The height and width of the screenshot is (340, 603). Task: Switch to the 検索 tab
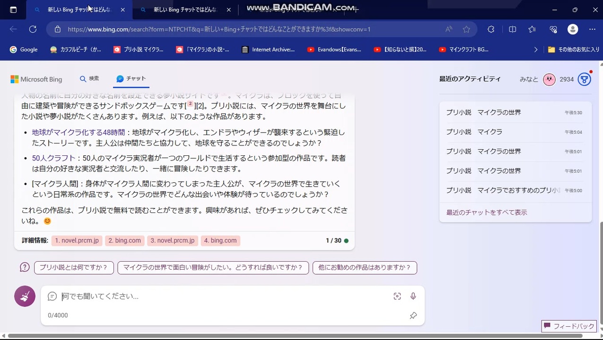89,78
